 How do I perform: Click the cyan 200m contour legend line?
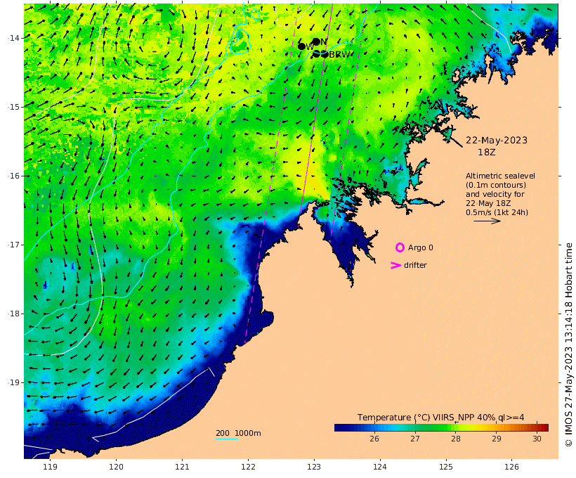227,439
